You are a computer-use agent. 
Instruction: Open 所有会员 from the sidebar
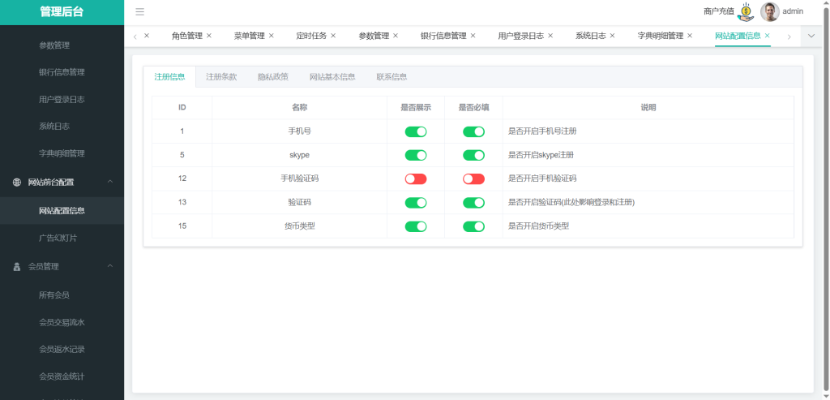coord(54,295)
